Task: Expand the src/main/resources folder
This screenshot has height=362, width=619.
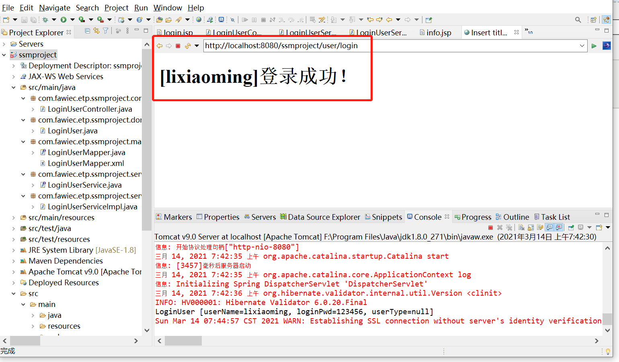Action: (14, 217)
